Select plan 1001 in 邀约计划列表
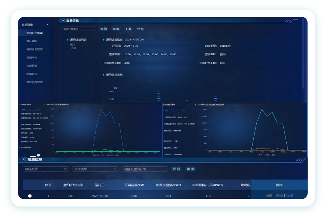Viewport: 326px width, 219px height. (x=73, y=48)
